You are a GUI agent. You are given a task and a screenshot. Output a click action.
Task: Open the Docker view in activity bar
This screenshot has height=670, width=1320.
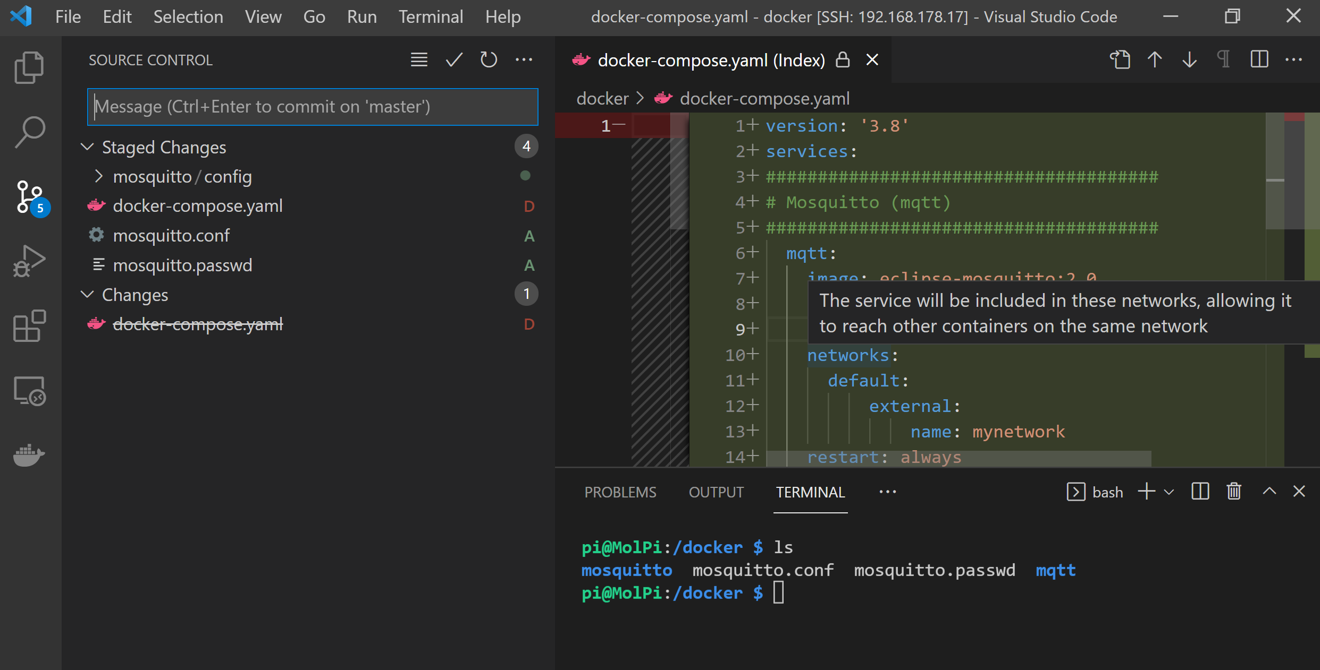(x=29, y=455)
